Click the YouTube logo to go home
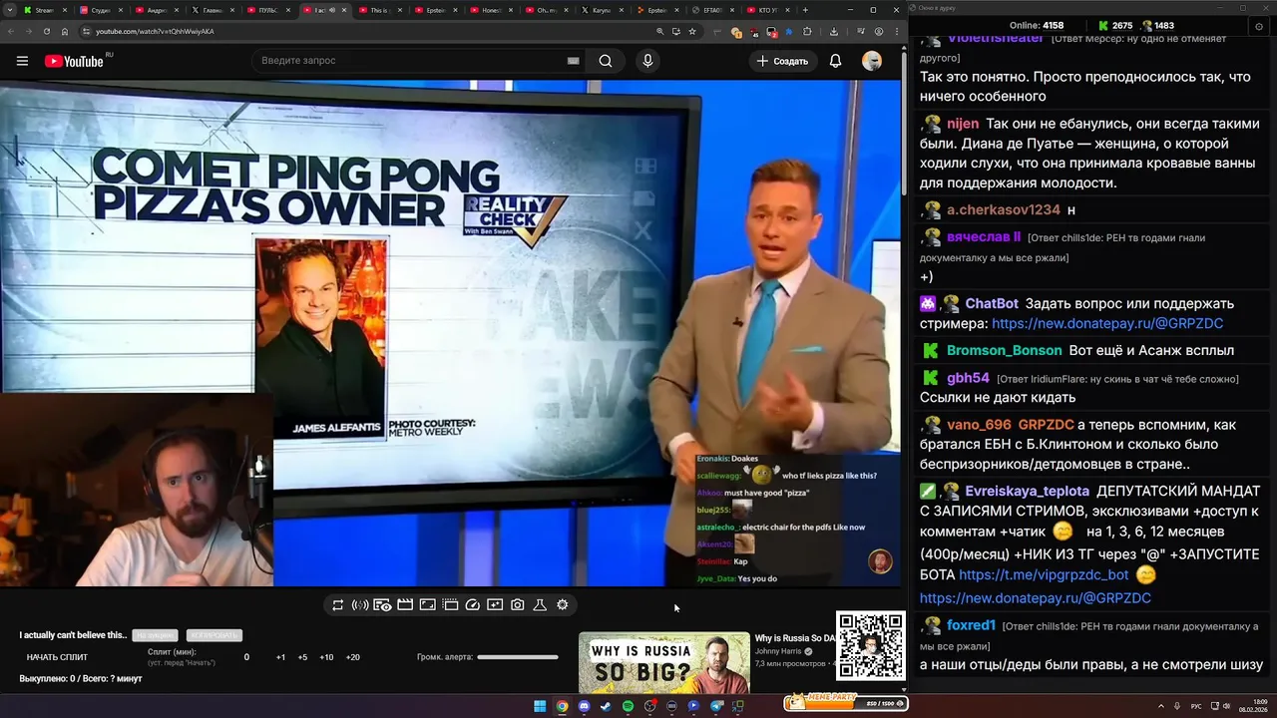Viewport: 1277px width, 718px height. pyautogui.click(x=74, y=61)
